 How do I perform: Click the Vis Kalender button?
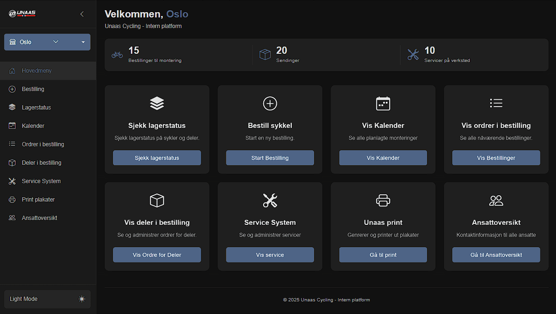[383, 157]
